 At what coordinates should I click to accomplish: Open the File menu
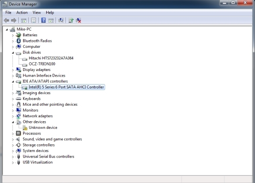click(8, 12)
